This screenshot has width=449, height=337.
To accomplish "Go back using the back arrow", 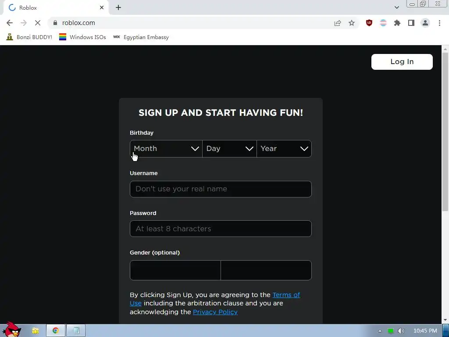I will (10, 23).
